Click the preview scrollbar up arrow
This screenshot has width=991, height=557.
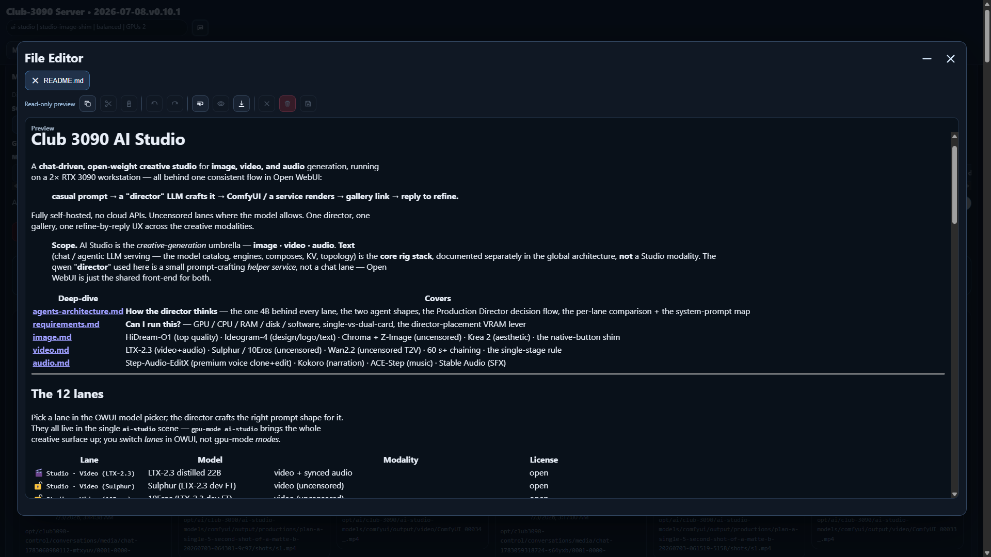click(954, 136)
